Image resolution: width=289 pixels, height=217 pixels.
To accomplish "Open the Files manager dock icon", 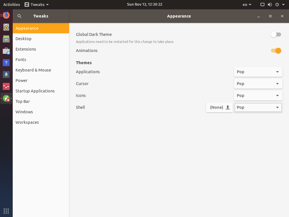I will click(6, 39).
